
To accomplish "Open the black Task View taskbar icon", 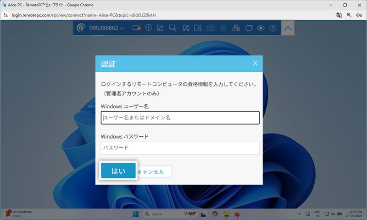I will point(203,214).
